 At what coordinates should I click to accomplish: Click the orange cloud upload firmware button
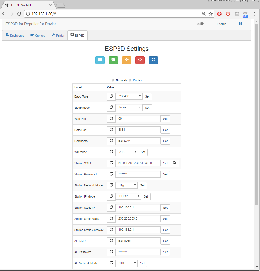127,60
